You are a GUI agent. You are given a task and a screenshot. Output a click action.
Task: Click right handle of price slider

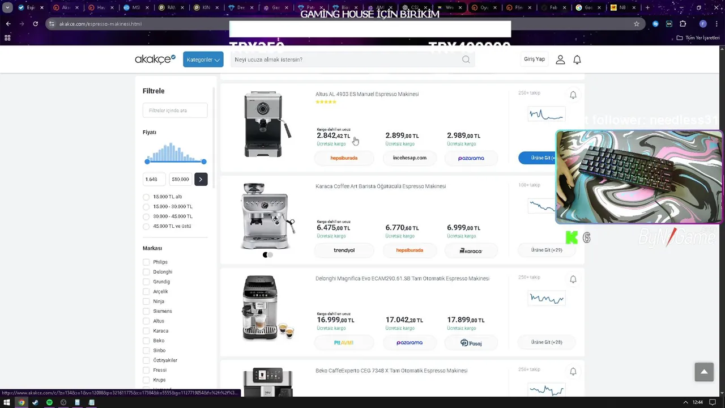pyautogui.click(x=204, y=161)
